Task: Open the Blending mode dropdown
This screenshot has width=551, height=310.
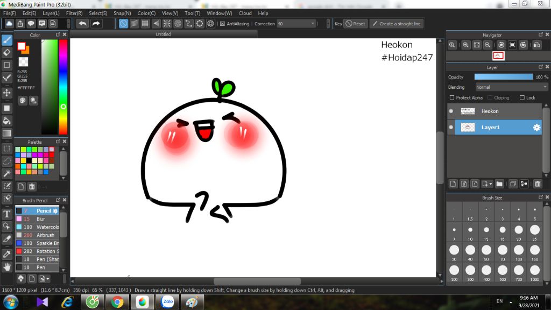Action: (512, 87)
